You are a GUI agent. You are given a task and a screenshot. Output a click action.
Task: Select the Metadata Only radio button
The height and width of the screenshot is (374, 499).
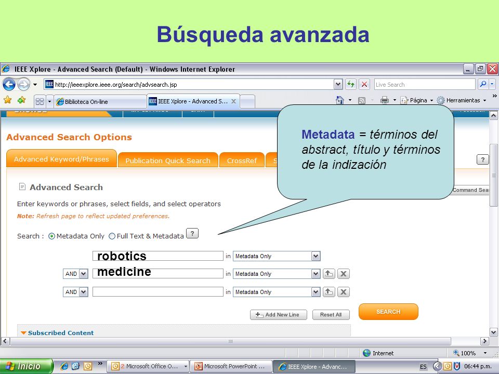[x=51, y=236]
